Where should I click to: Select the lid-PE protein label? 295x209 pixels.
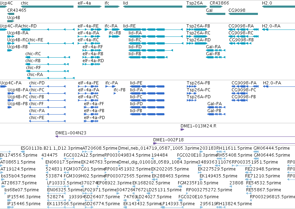pyautogui.click(x=136, y=83)
